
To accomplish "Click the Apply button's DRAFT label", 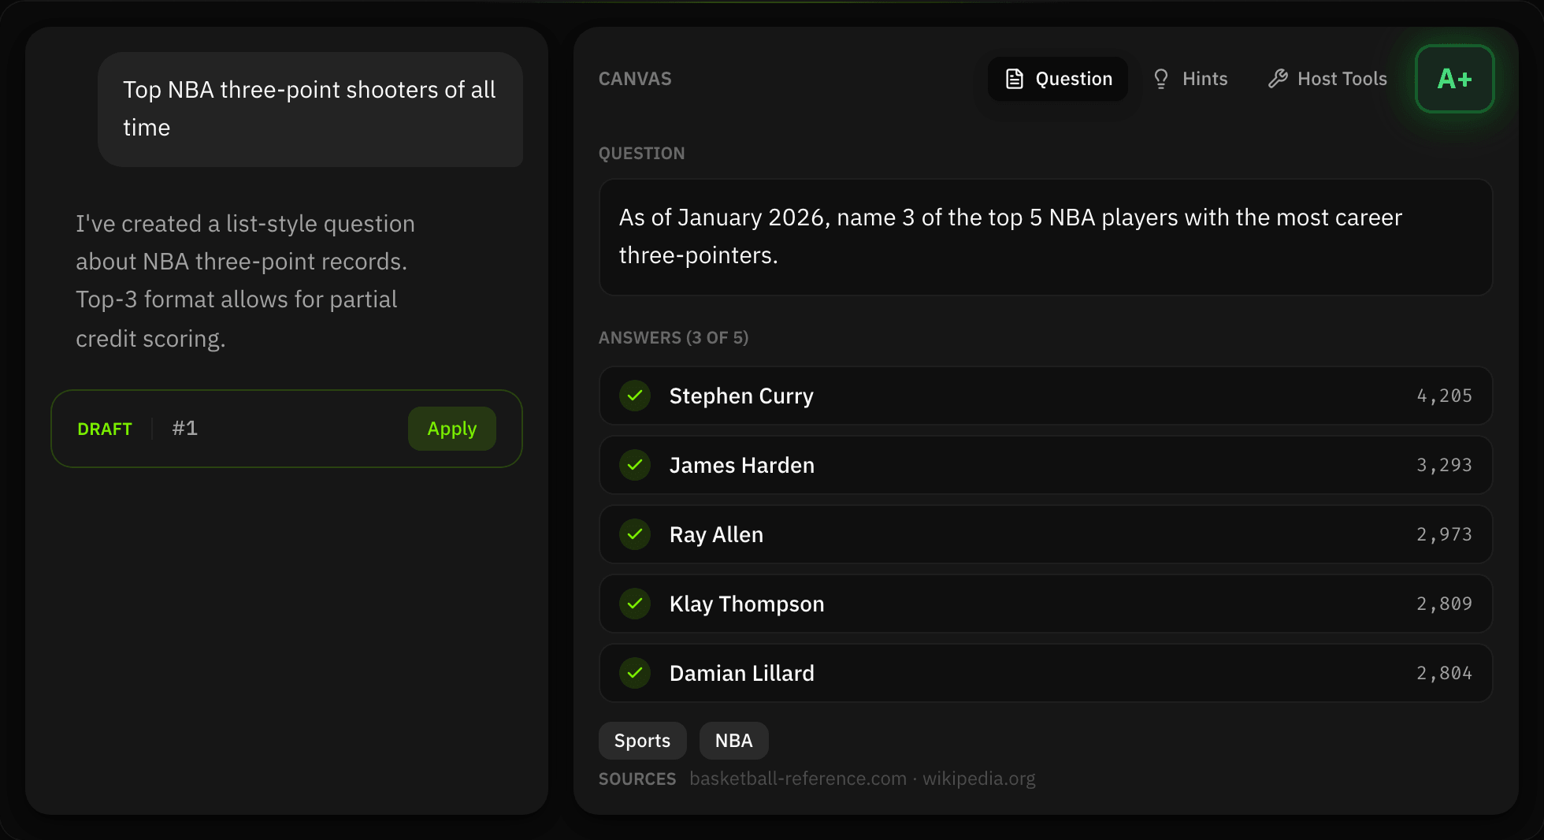I will point(105,429).
